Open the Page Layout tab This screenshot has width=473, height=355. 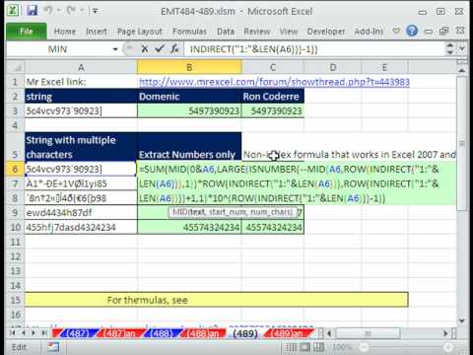click(x=140, y=32)
